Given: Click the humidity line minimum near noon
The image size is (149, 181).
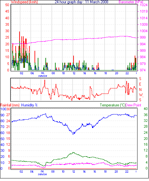Looking at the screenshot, I should 73,134.
